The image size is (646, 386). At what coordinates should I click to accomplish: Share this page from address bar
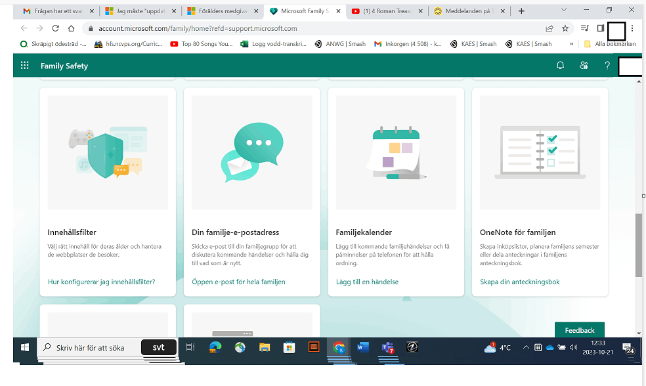[549, 28]
